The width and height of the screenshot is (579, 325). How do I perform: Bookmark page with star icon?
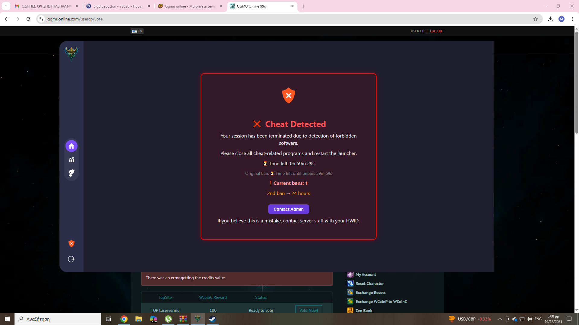[x=536, y=19]
